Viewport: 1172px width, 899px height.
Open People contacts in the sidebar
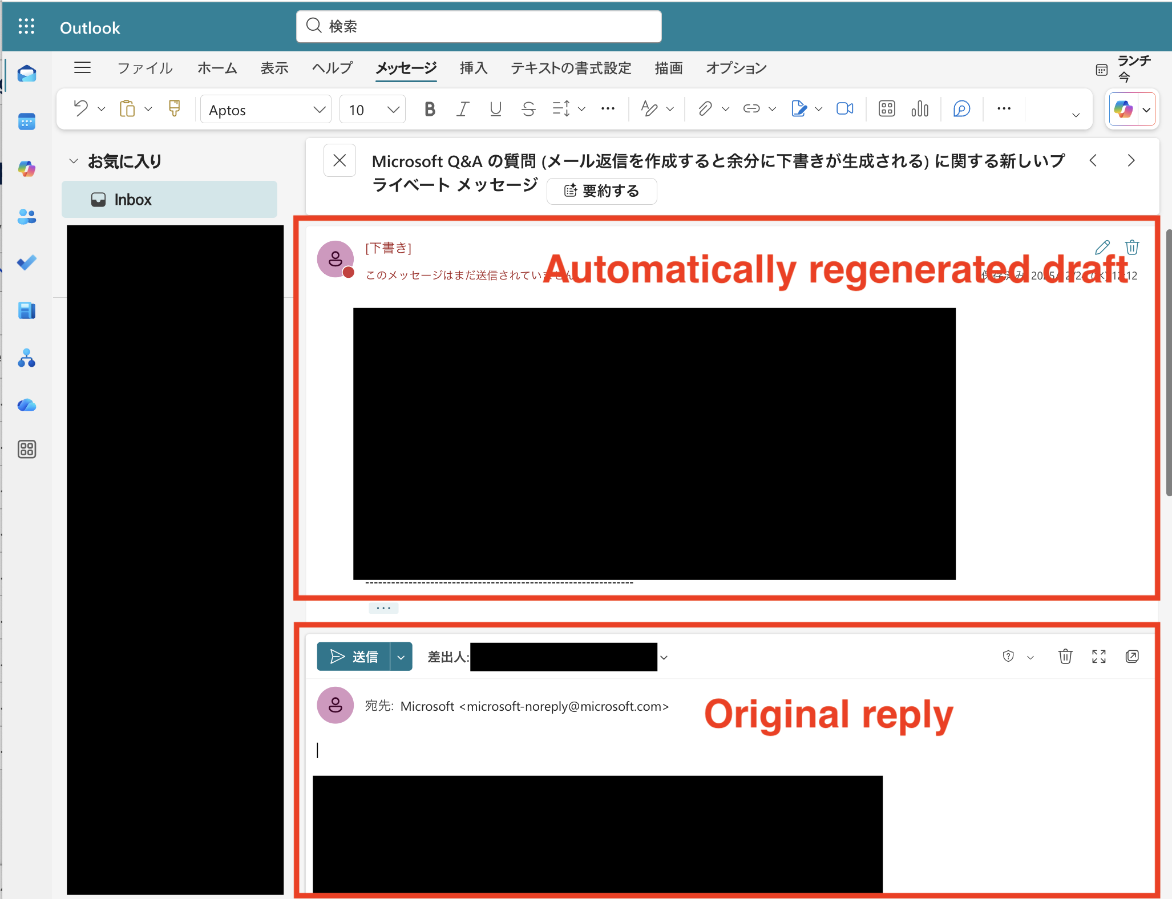(27, 216)
